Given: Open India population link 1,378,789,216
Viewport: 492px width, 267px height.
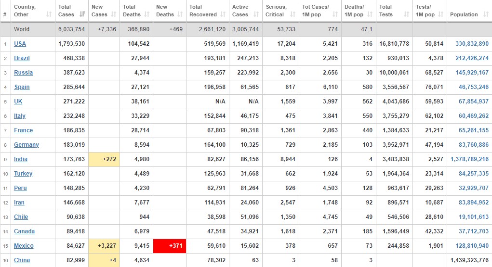Looking at the screenshot, I should [469, 159].
